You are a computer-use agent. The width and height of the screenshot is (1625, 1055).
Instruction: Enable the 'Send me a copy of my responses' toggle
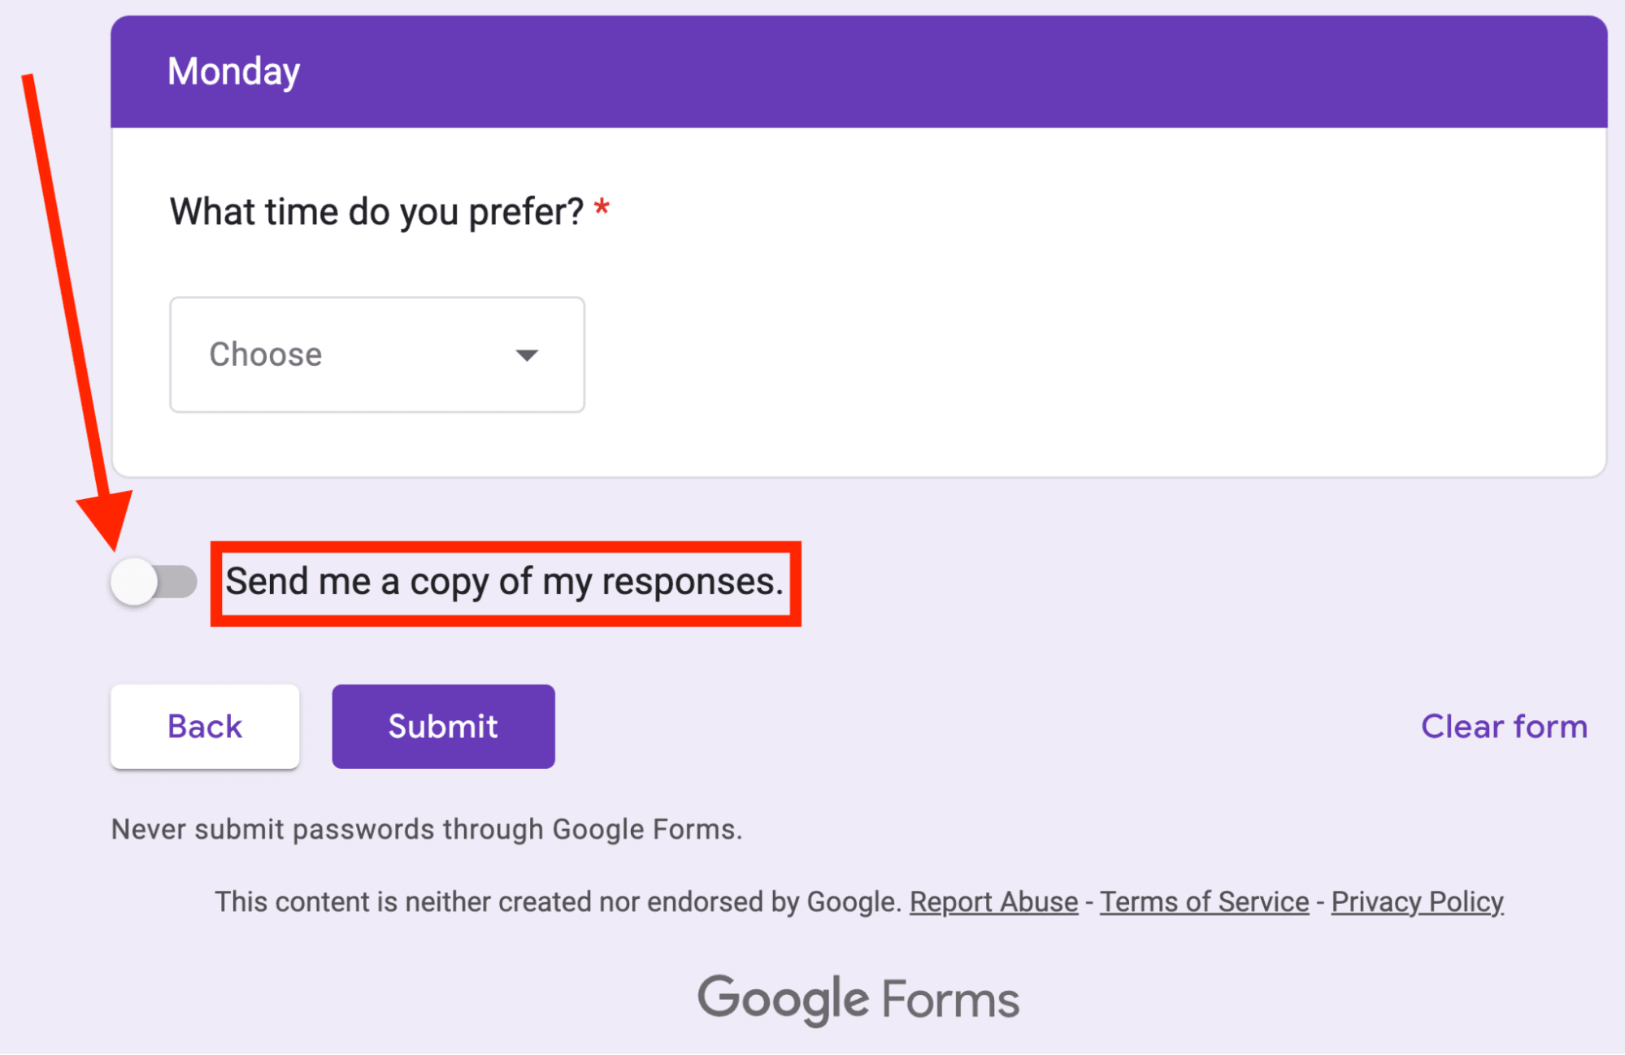pos(153,580)
